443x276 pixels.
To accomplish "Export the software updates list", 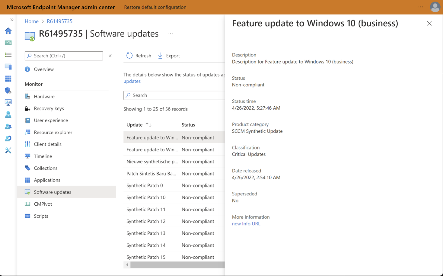I will (x=169, y=56).
